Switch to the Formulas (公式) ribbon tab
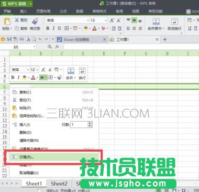The image size is (199, 192). 63,12
